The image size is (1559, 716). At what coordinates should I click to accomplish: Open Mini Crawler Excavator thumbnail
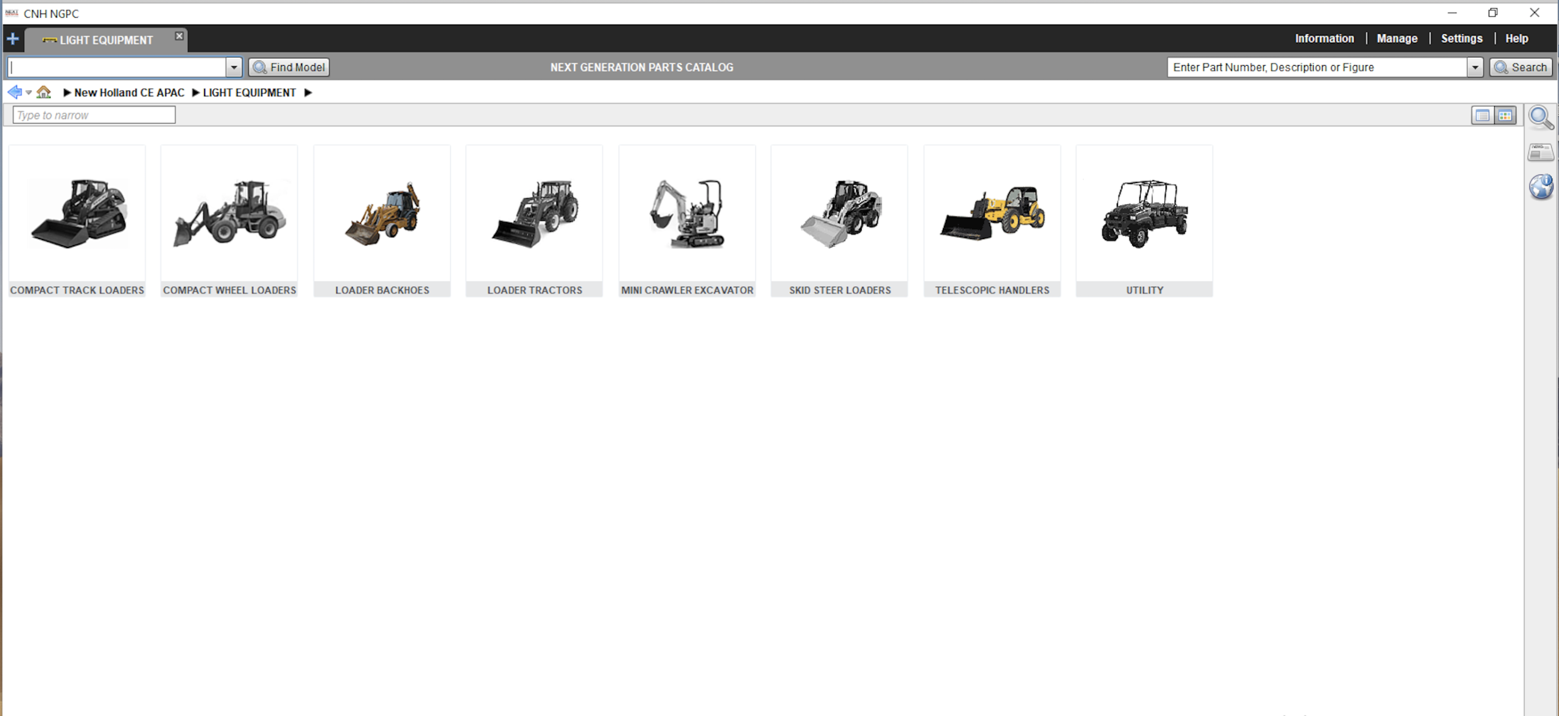pyautogui.click(x=688, y=214)
